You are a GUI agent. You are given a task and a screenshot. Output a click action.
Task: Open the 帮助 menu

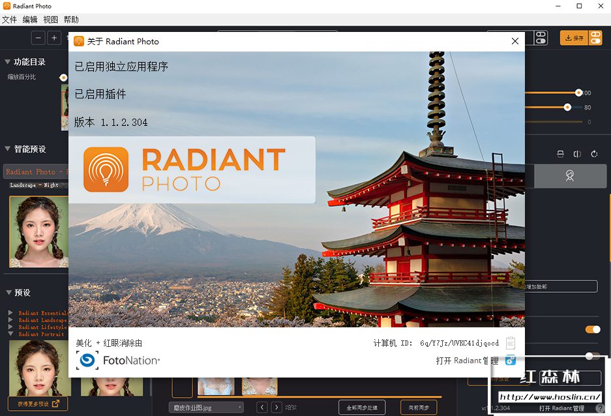click(x=71, y=20)
